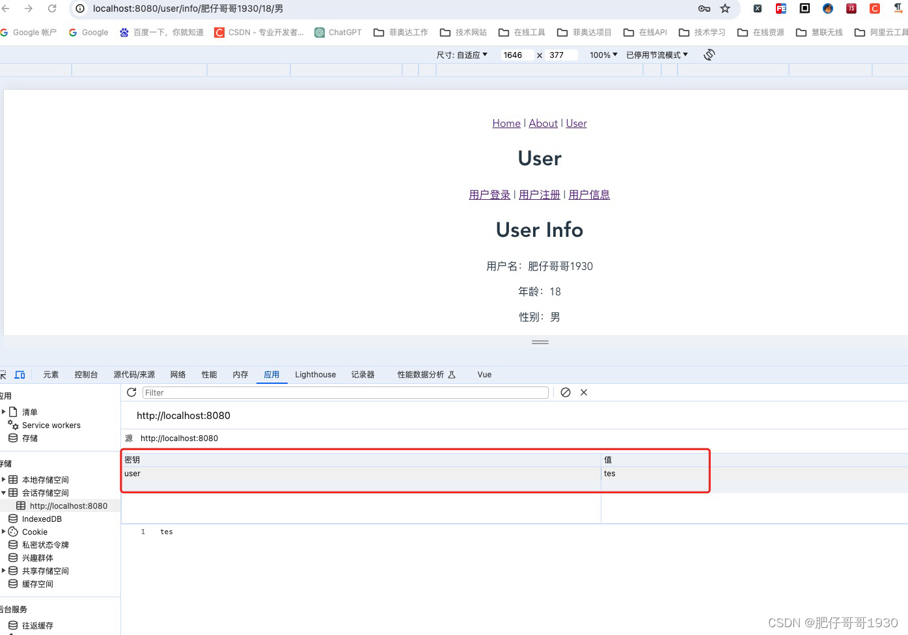
Task: Click the 用户登录 link
Action: point(489,195)
